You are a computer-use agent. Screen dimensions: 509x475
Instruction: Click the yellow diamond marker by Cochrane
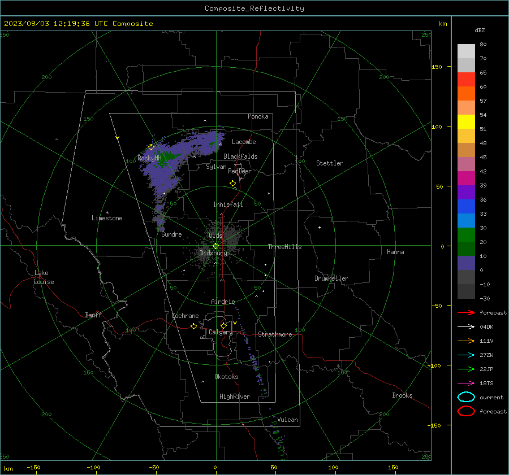pyautogui.click(x=193, y=326)
